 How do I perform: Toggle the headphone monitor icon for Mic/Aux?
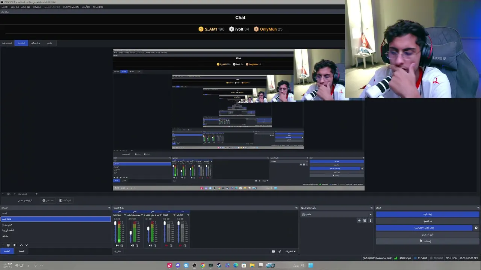pyautogui.click(x=121, y=246)
